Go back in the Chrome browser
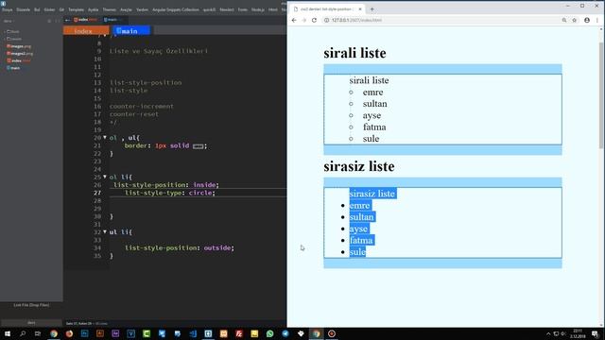Image resolution: width=605 pixels, height=340 pixels. tap(294, 20)
